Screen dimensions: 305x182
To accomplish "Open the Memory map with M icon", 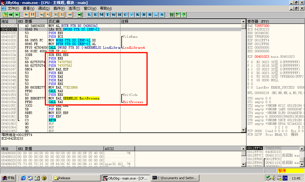I will 101,15.
